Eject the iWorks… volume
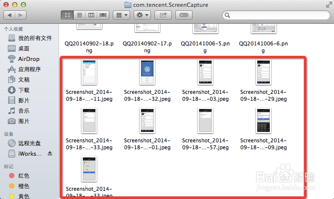 pos(50,153)
